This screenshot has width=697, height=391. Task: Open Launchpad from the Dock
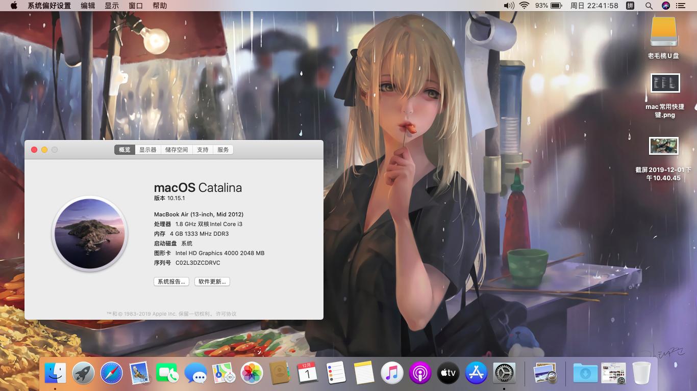[83, 374]
